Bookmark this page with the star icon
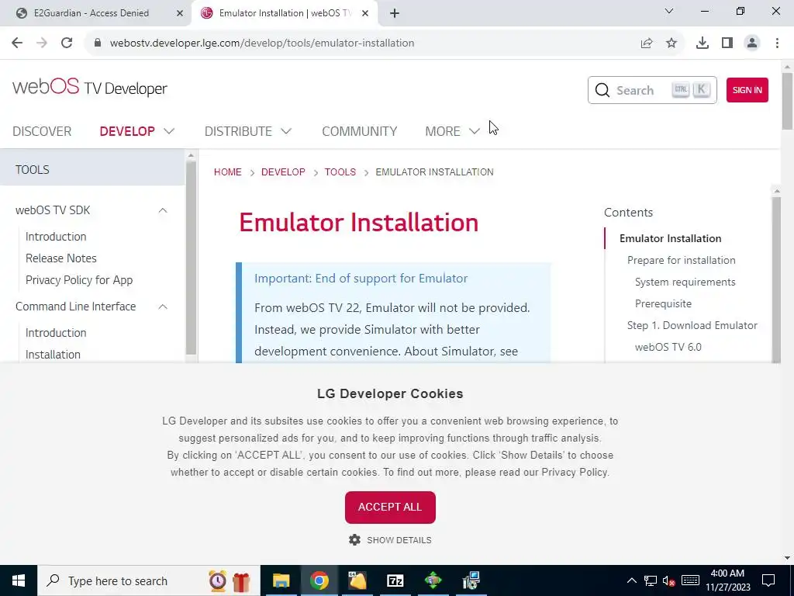The height and width of the screenshot is (596, 794). point(671,43)
